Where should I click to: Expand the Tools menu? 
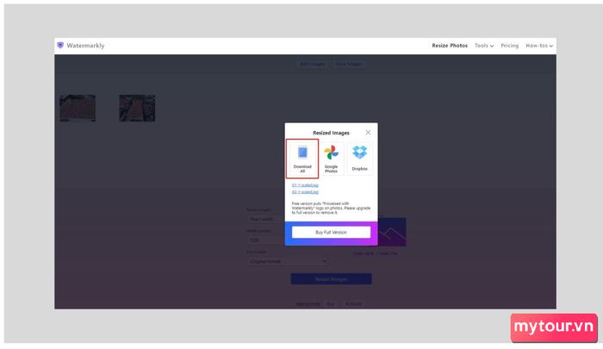[x=484, y=46]
